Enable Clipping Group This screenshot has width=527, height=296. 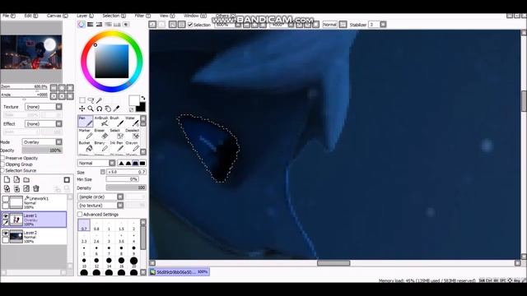[2, 164]
